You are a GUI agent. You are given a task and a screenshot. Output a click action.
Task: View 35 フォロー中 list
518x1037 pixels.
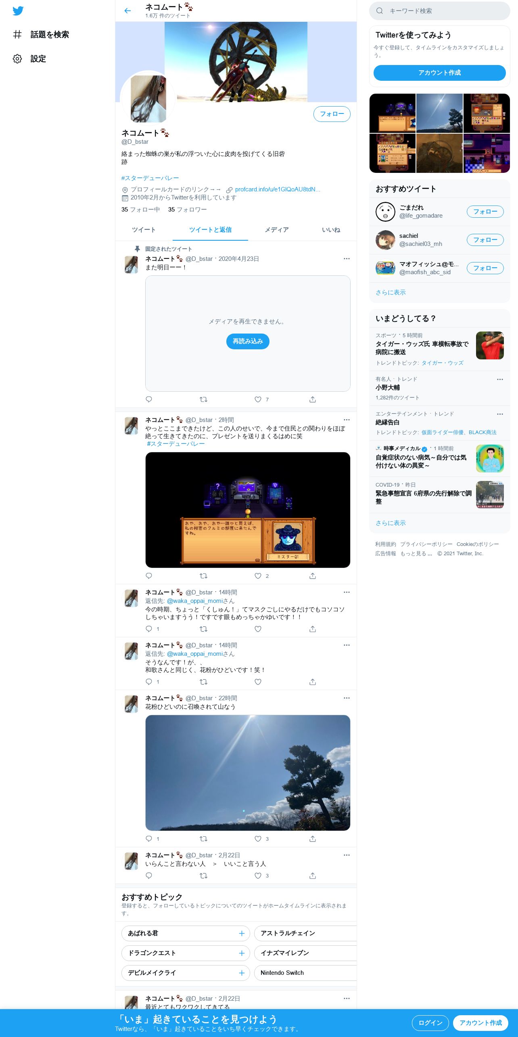click(x=141, y=210)
